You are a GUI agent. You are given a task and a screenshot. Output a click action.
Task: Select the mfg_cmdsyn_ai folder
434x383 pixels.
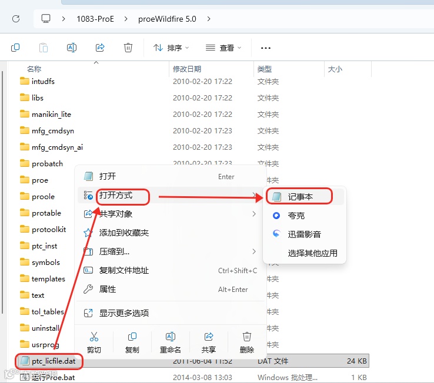pos(52,147)
